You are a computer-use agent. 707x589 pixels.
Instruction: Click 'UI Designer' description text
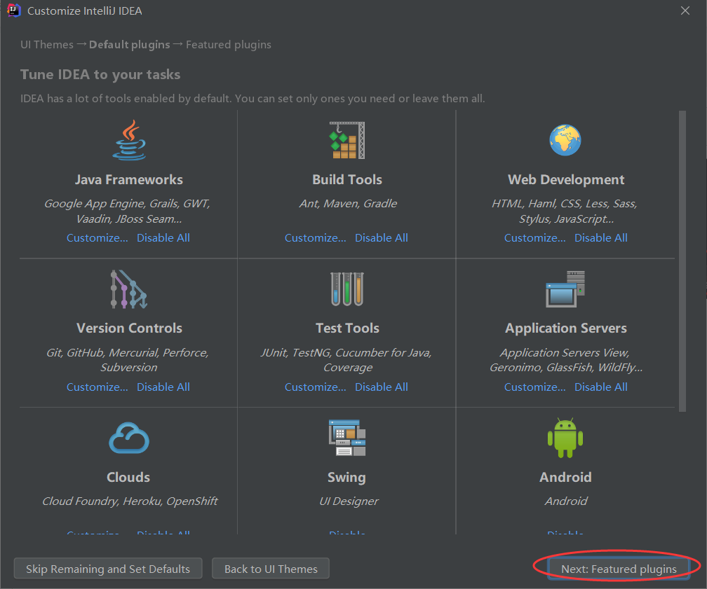coord(349,501)
